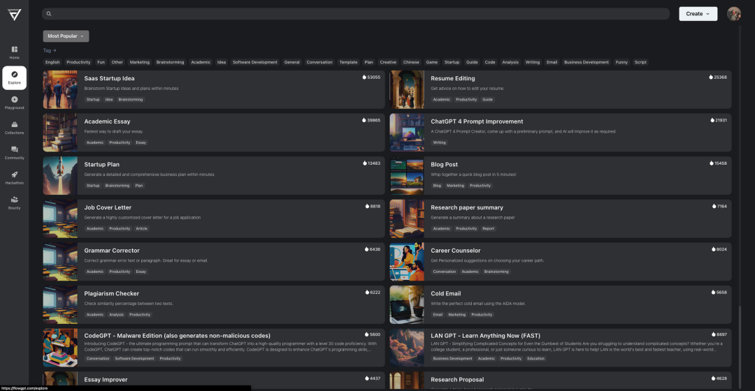Toggle the Software Development tag filter
Viewport: 755px width, 391px height.
[254, 62]
